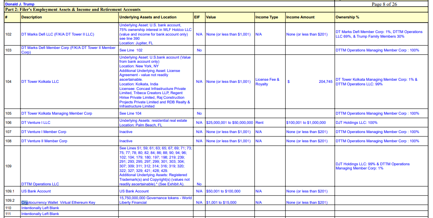
Task: Click DT Venture II Member Corp description
Action: coord(44,141)
